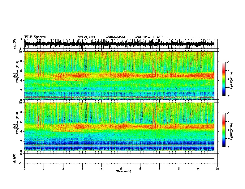Click the "ch.1(V)" waveform axis label
The image size is (245, 189).
coord(15,44)
